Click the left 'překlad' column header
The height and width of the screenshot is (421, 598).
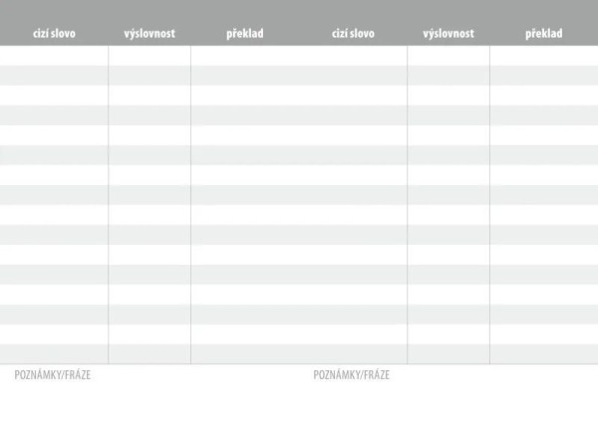[x=245, y=34]
